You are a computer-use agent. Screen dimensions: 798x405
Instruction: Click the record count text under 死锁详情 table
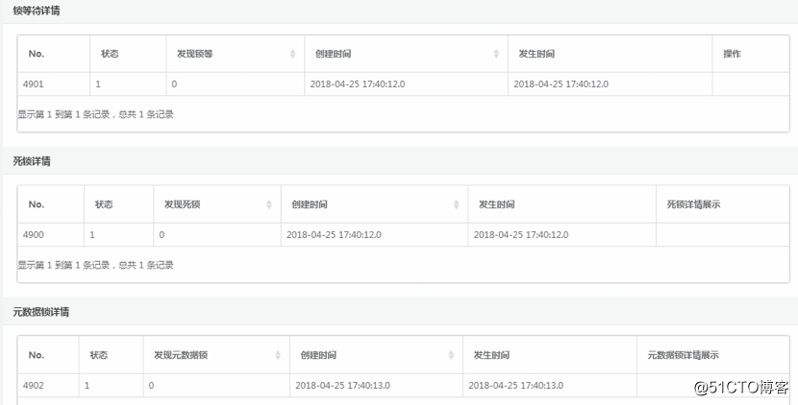[x=95, y=265]
